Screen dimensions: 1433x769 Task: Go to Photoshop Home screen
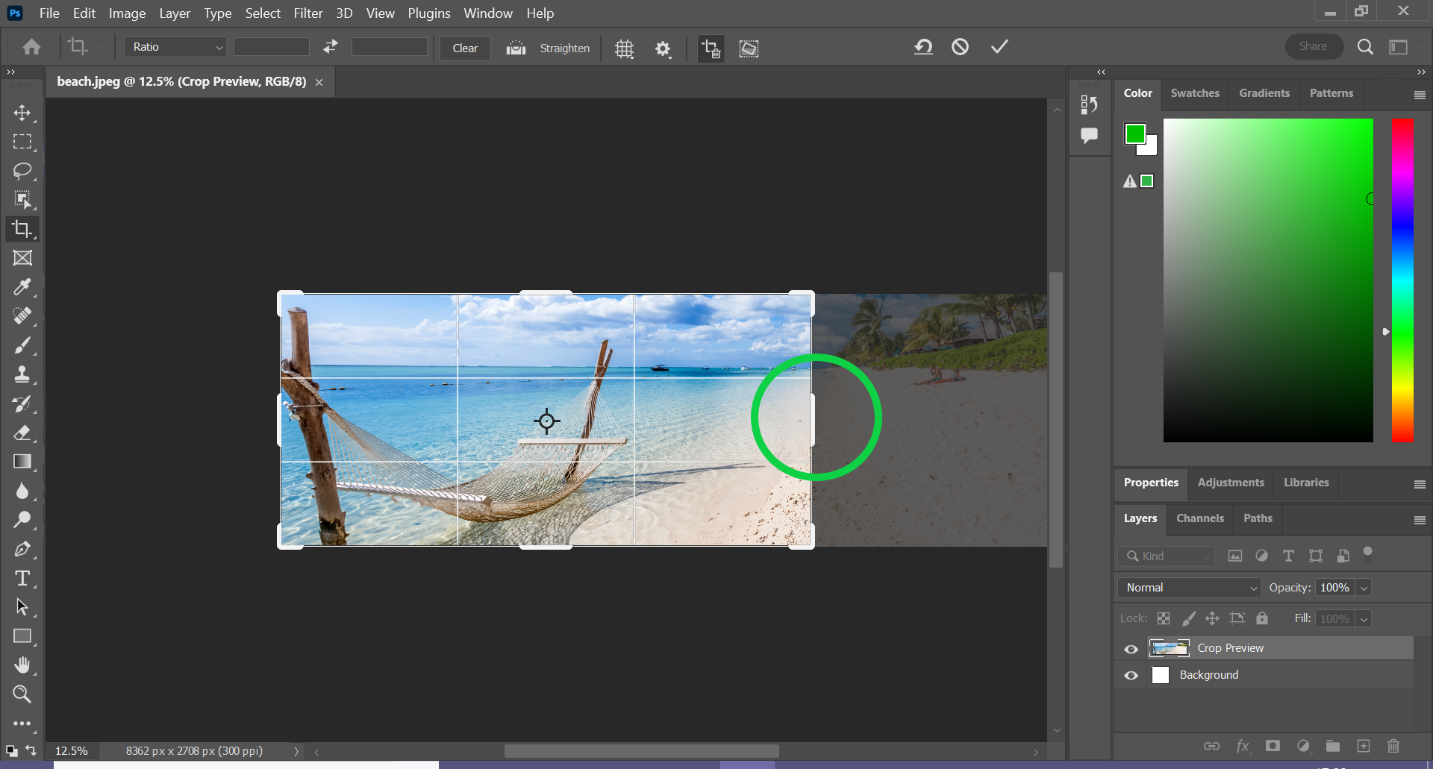coord(31,47)
